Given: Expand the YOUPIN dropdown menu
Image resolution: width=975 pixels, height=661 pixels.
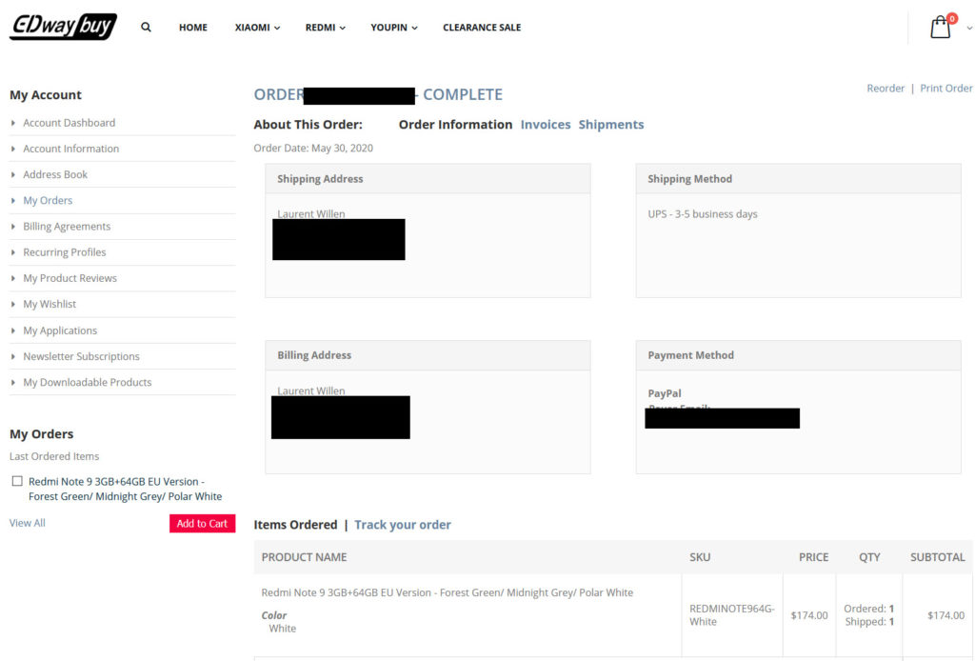Looking at the screenshot, I should pos(391,28).
